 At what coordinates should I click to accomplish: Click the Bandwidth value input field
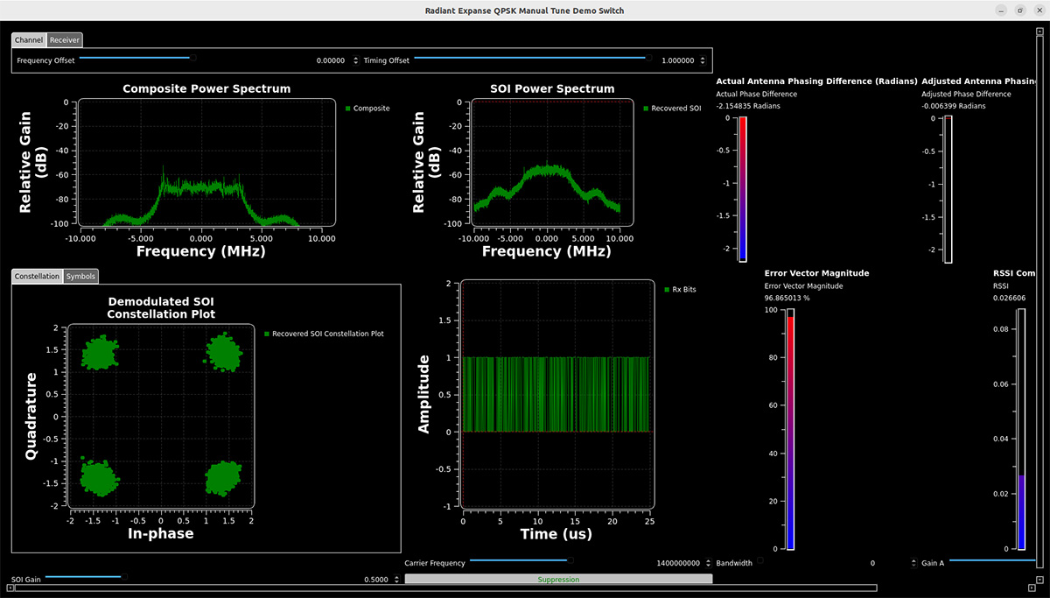click(x=822, y=563)
